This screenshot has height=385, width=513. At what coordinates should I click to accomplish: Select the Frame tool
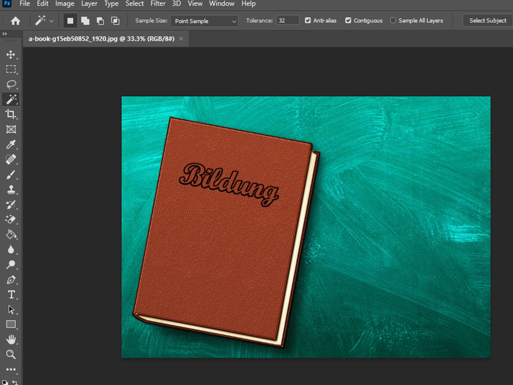coord(11,129)
